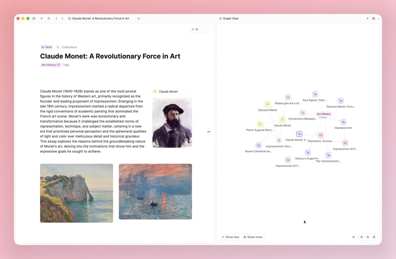396x259 pixels.
Task: Zoom in on the graph
Action: (x=374, y=237)
